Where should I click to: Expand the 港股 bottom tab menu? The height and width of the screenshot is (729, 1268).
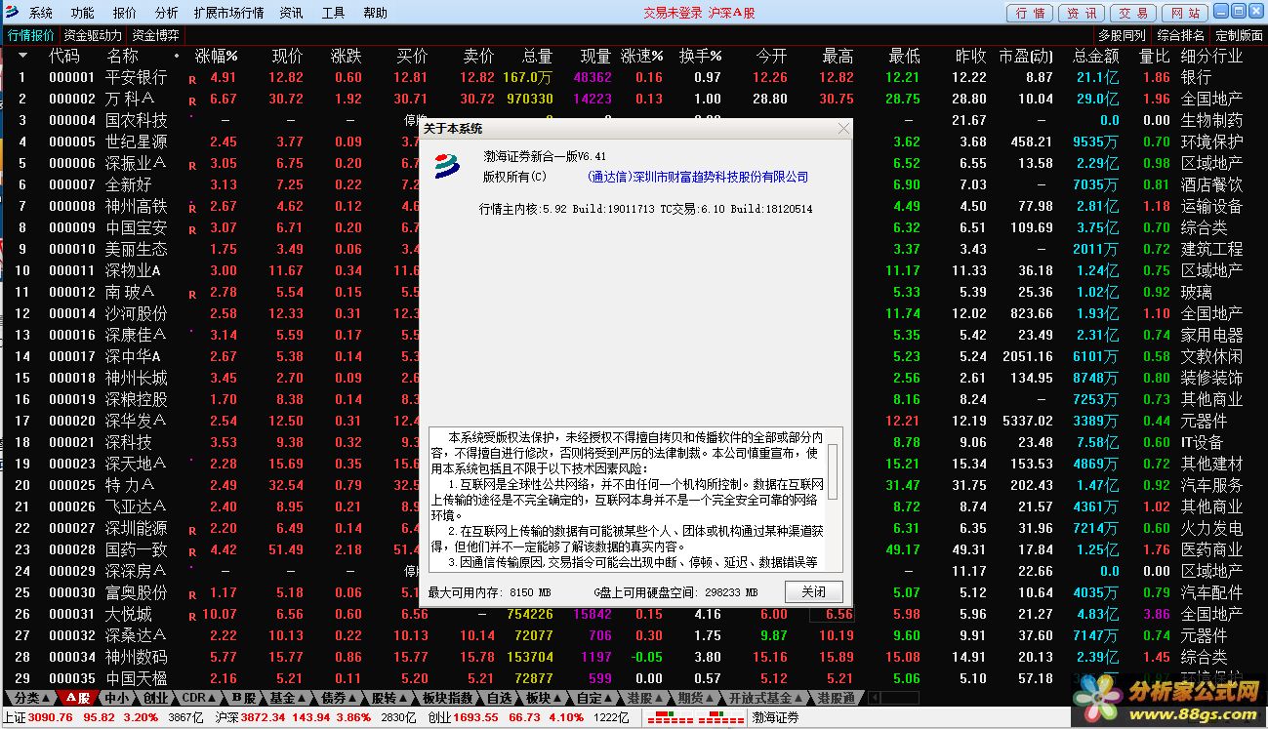646,698
